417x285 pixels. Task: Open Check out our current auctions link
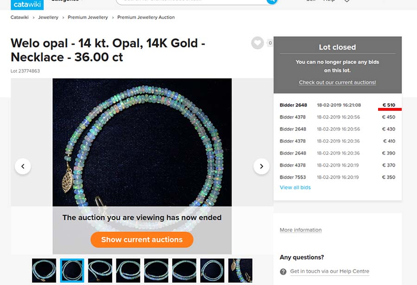[337, 82]
